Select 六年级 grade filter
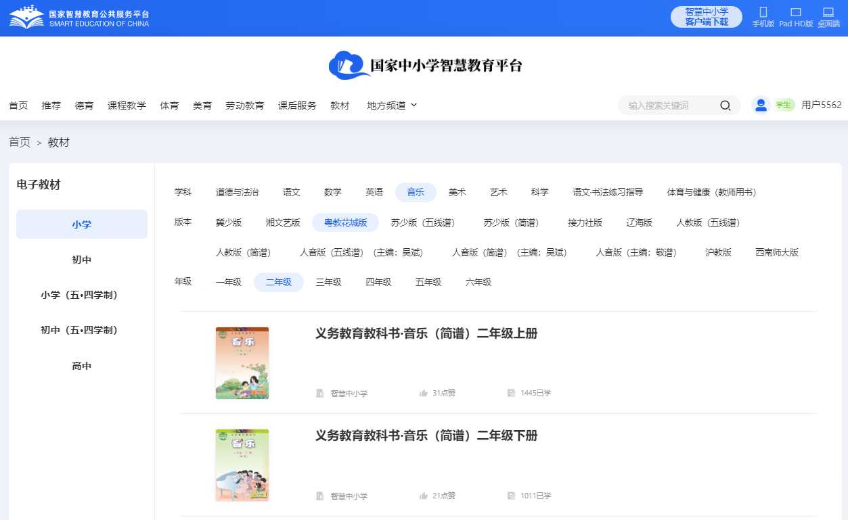This screenshot has height=520, width=848. 478,282
